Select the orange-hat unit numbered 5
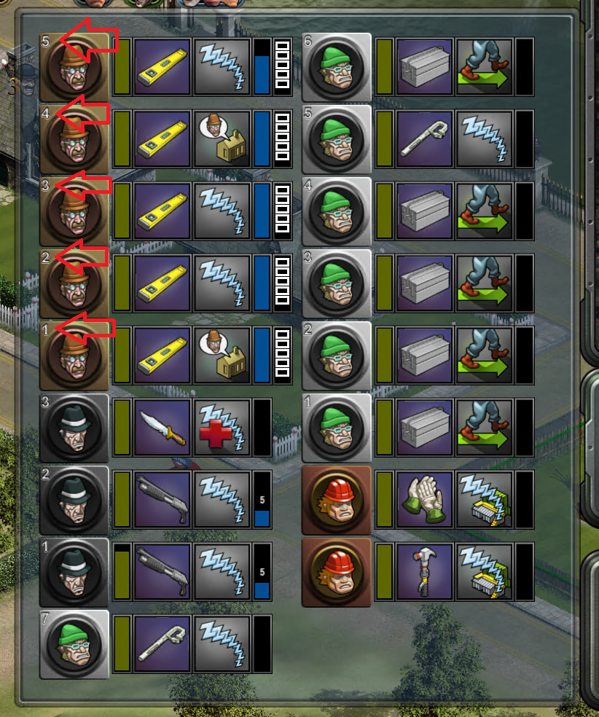Image resolution: width=599 pixels, height=717 pixels. click(74, 67)
